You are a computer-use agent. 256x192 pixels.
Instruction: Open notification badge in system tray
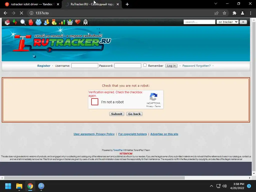249,186
